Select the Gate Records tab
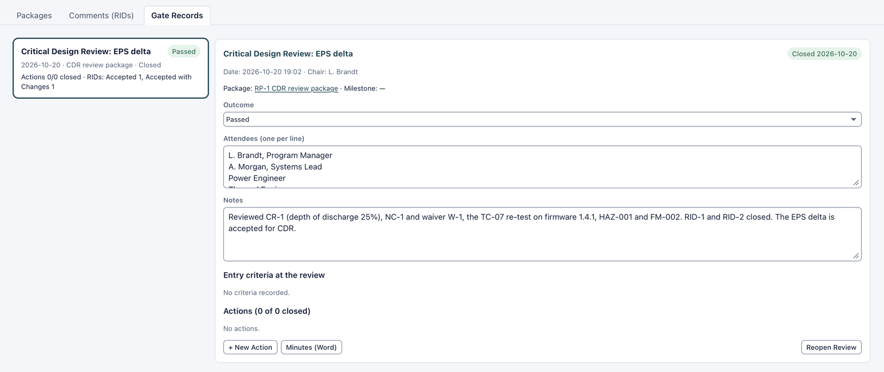Viewport: 884px width, 372px height. tap(177, 15)
